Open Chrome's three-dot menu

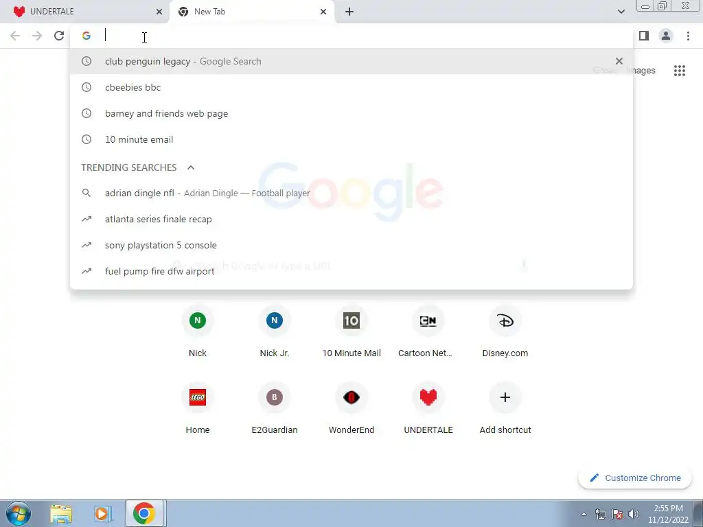(x=688, y=36)
